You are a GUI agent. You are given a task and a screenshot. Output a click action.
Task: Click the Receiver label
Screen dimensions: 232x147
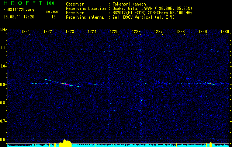75,13
